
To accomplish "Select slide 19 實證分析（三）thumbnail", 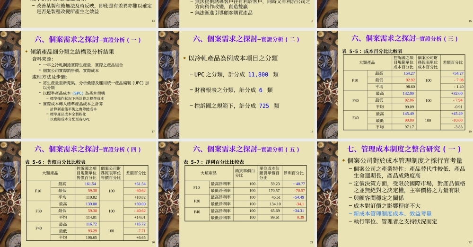I will [395, 84].
